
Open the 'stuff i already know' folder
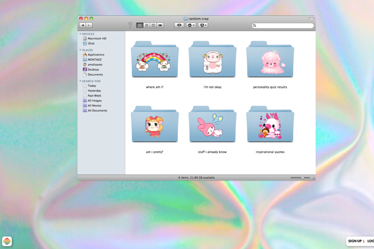click(212, 125)
